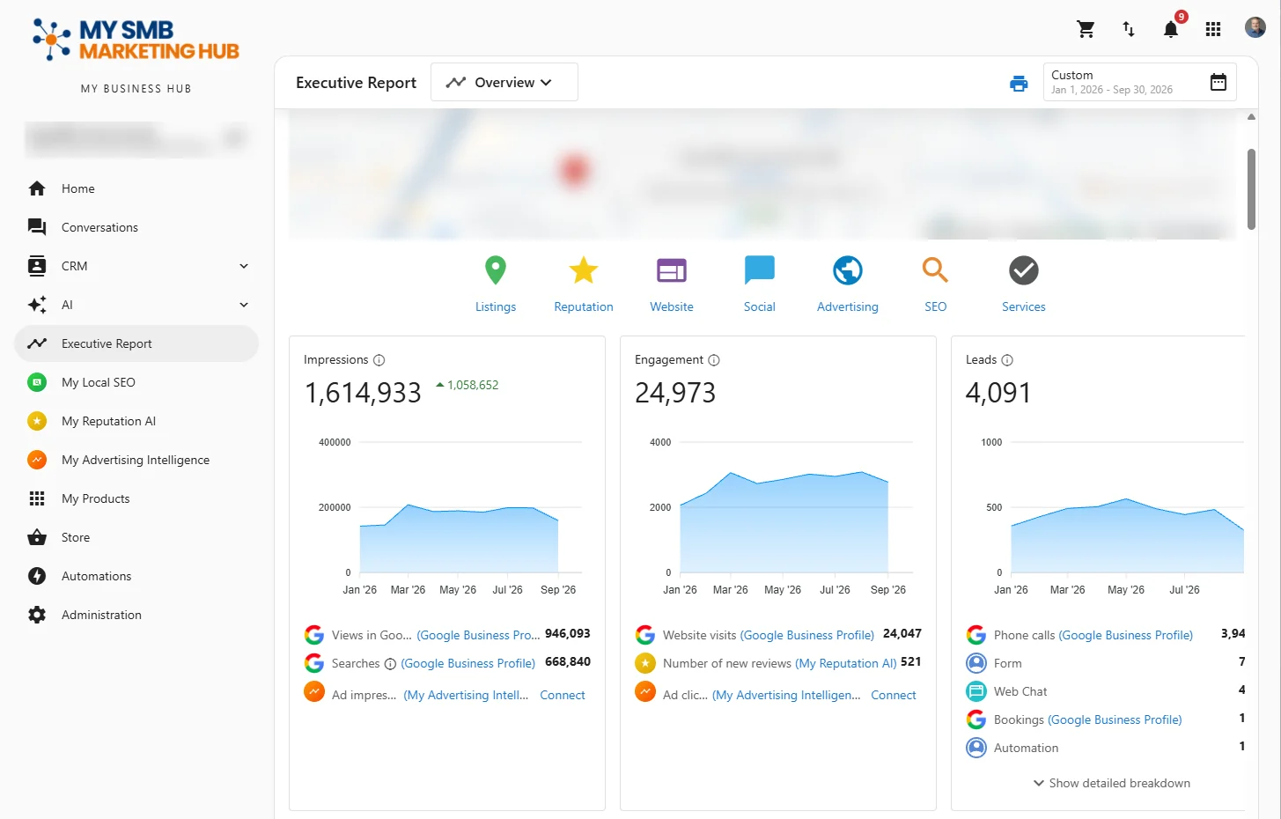
Task: Open My Products in sidebar
Action: coord(136,498)
